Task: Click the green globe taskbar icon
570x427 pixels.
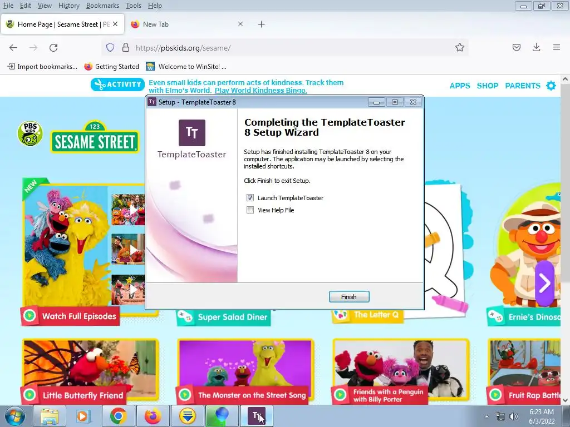Action: 222,416
